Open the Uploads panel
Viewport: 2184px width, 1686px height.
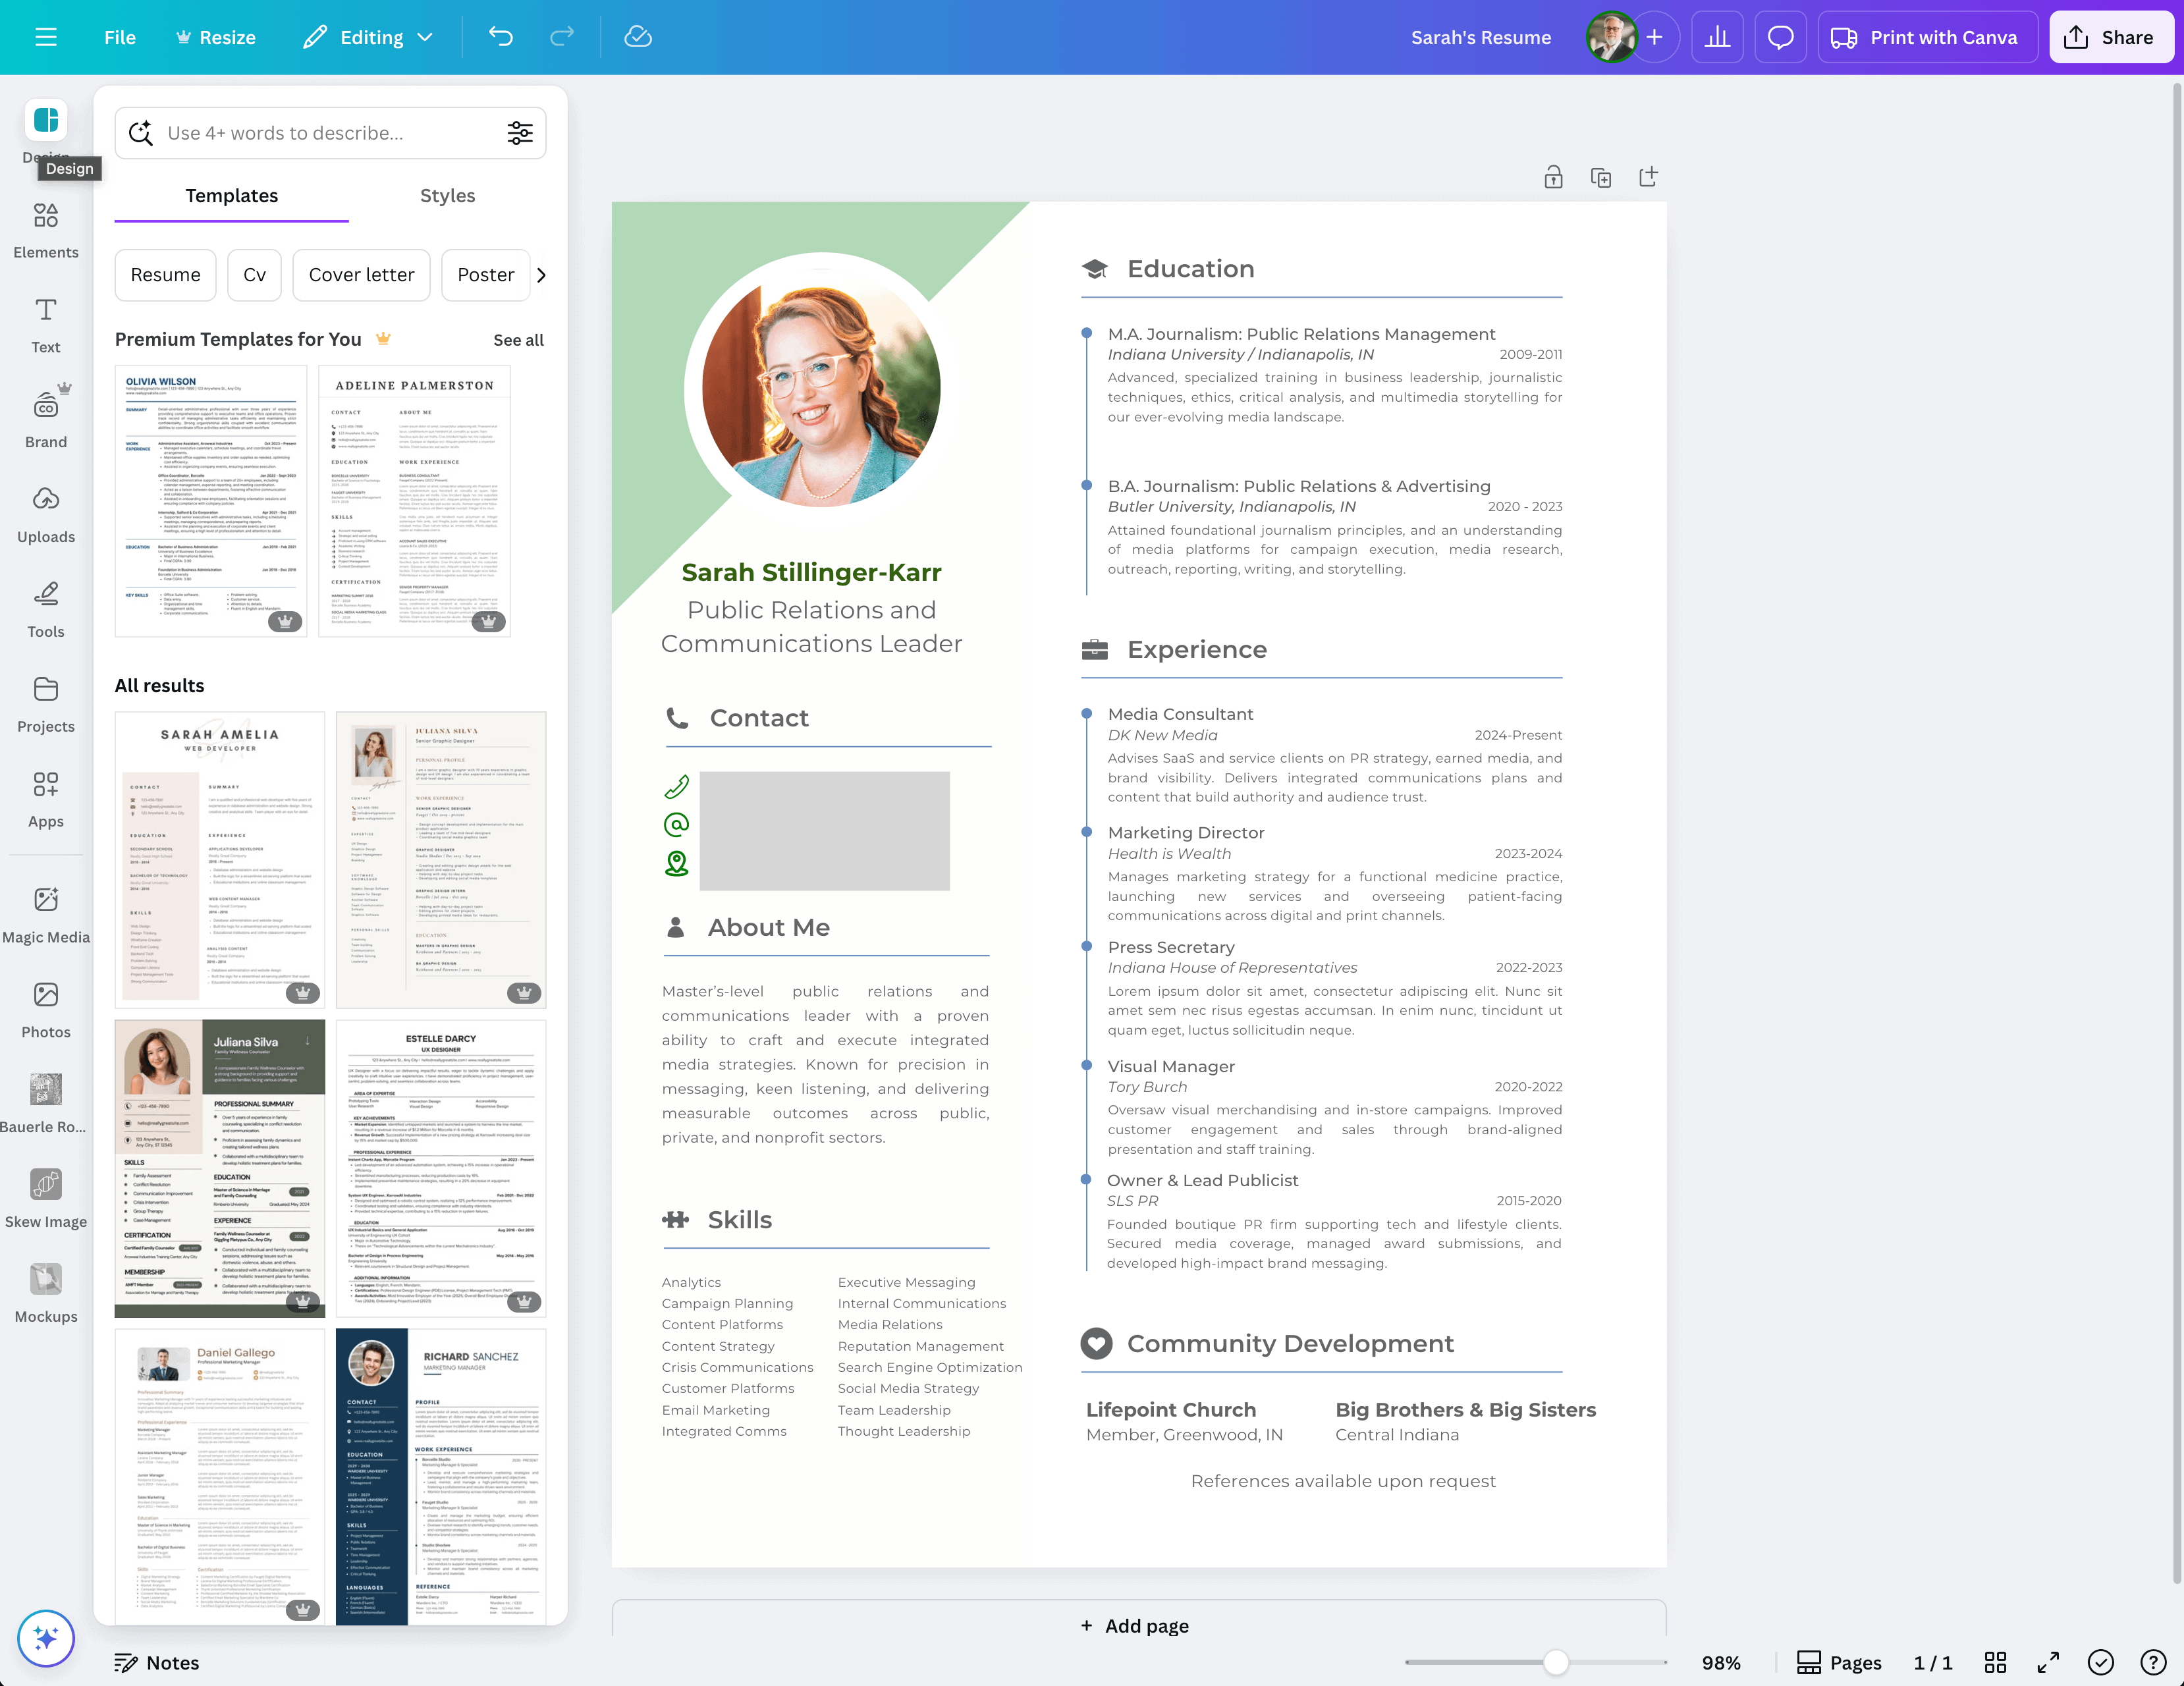click(45, 513)
